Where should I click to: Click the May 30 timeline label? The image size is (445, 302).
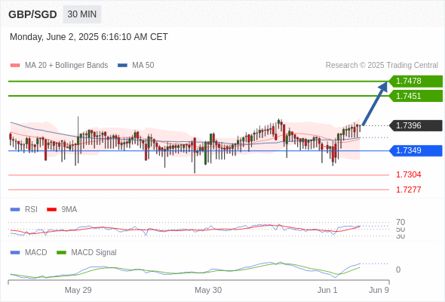(x=208, y=290)
